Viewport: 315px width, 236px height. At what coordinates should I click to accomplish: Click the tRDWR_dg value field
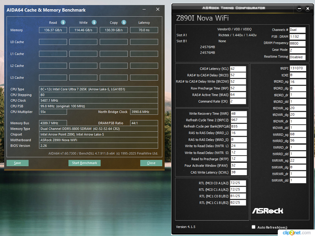click(298, 115)
